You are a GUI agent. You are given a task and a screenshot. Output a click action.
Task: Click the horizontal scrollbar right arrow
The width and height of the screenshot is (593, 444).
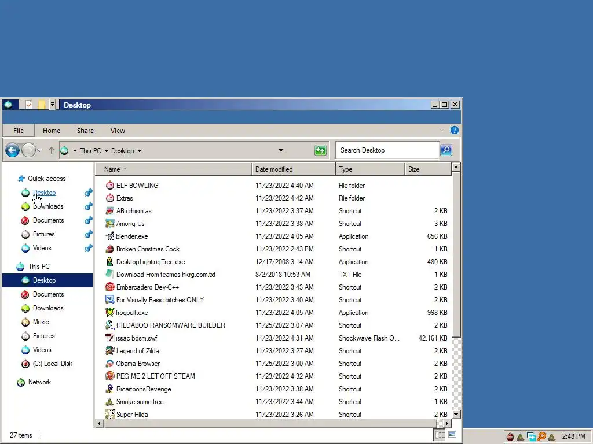coord(447,423)
